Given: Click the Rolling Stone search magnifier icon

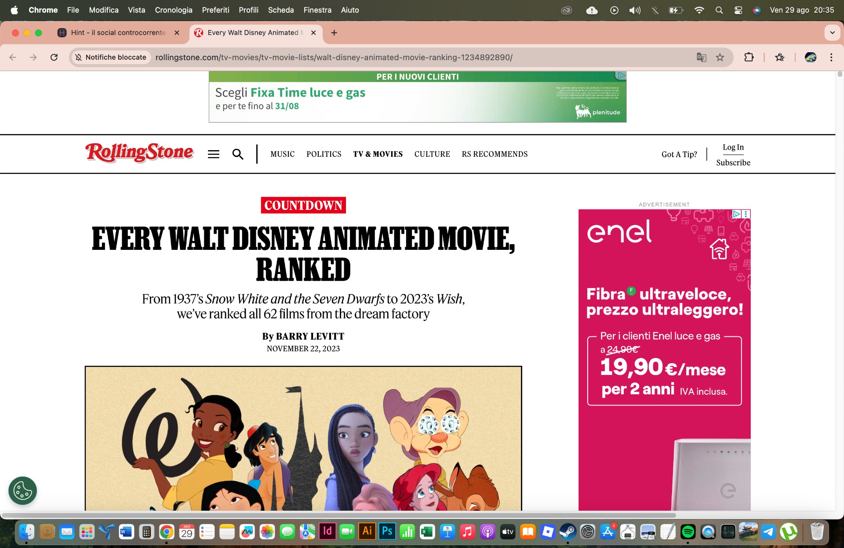Looking at the screenshot, I should pos(238,154).
